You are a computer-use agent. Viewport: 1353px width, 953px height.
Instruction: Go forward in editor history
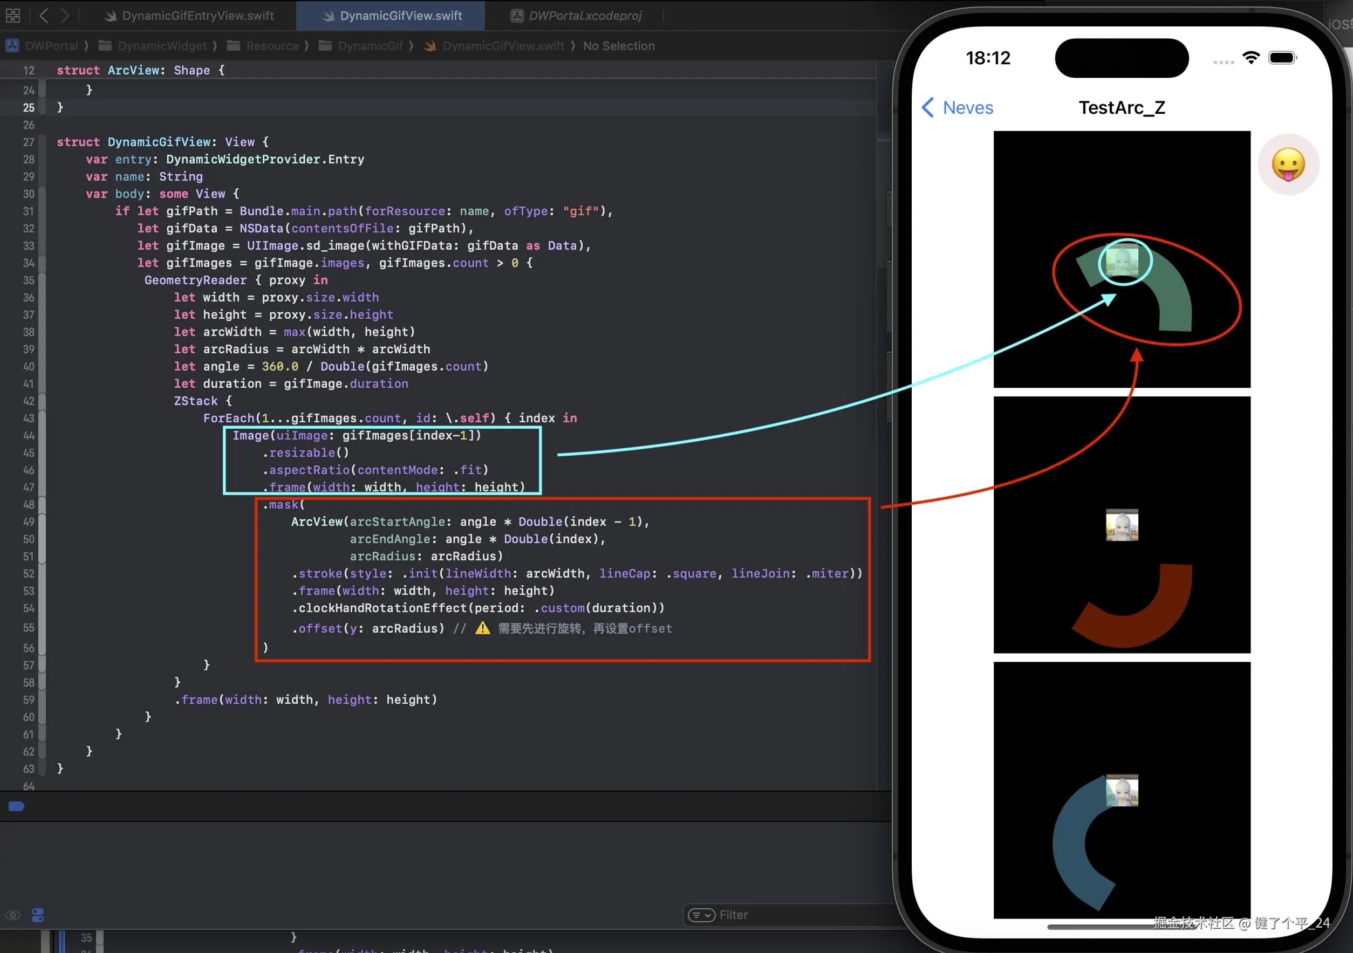65,15
